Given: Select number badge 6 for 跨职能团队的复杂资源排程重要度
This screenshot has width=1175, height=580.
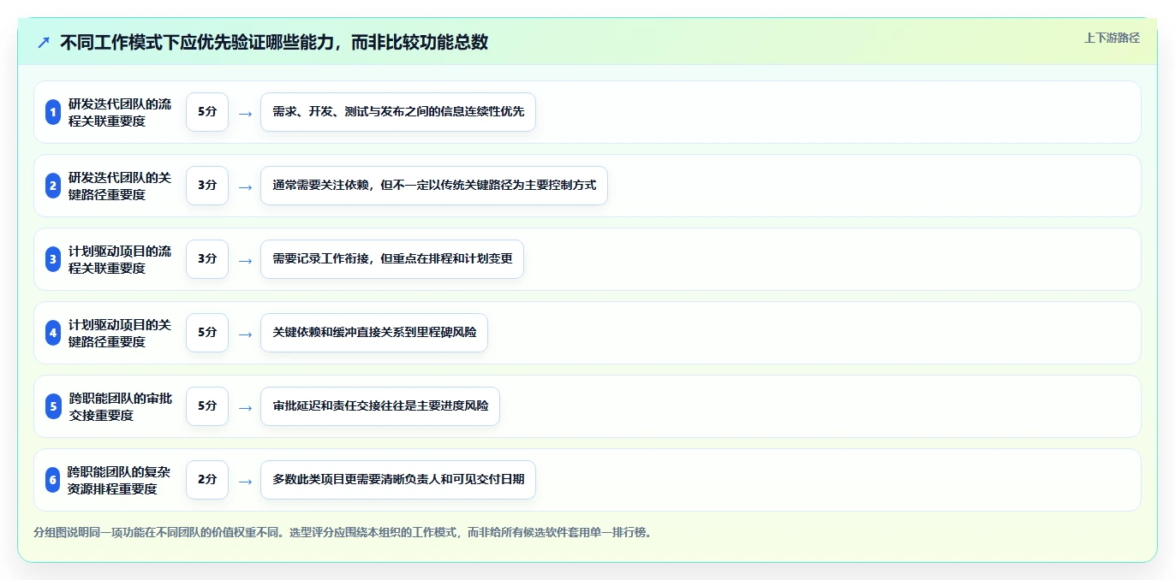Looking at the screenshot, I should (53, 480).
